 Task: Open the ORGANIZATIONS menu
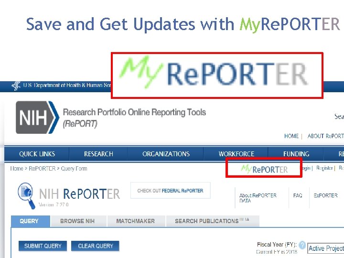166,154
